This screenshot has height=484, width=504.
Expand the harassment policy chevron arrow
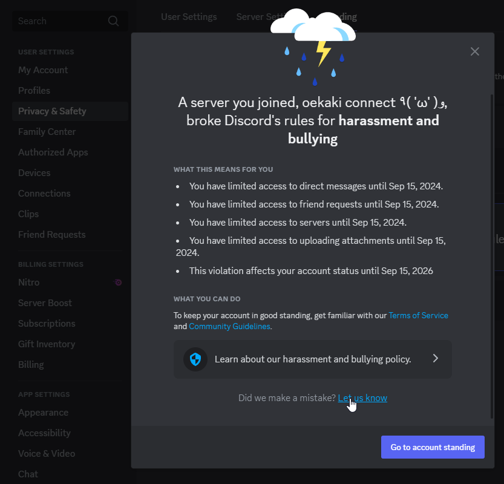436,358
